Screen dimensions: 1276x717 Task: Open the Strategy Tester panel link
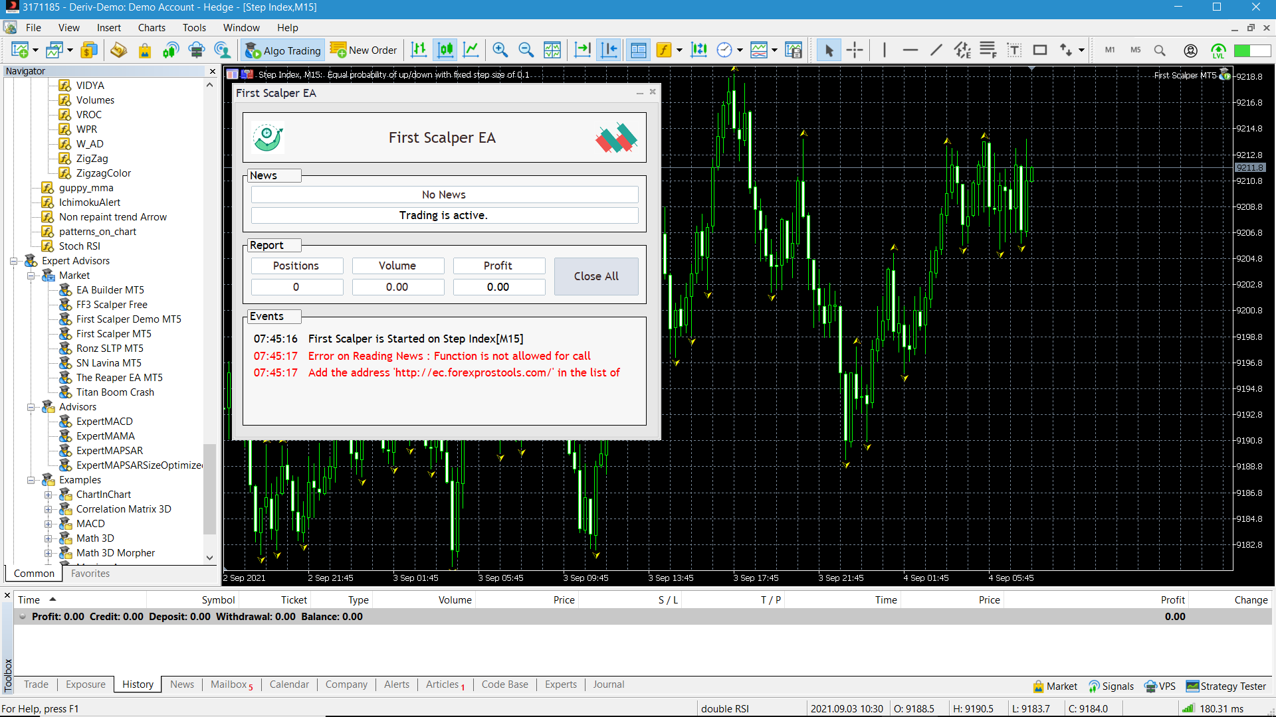click(x=1226, y=686)
